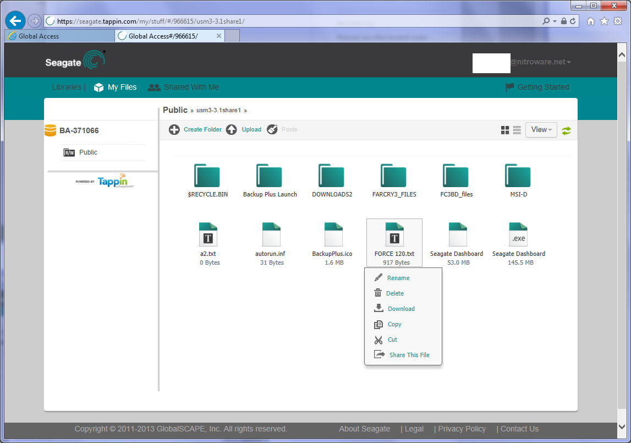Open the FARCRY3_FILES folder
Image resolution: width=631 pixels, height=443 pixels.
click(393, 176)
